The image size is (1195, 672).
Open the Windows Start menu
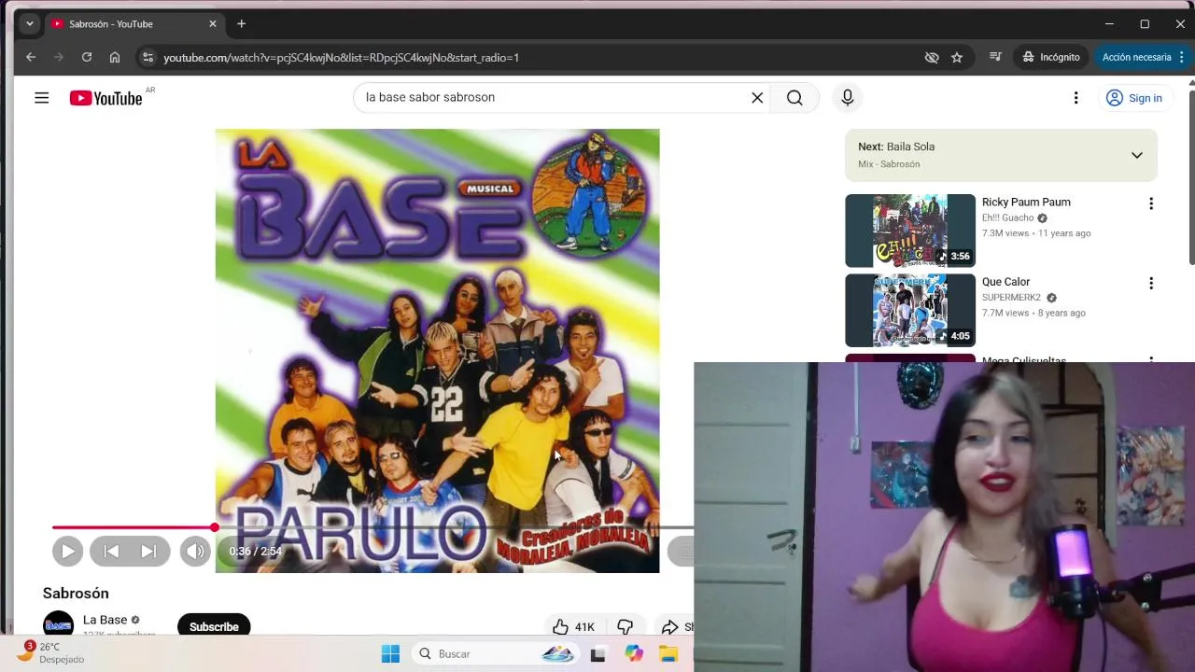coord(390,653)
